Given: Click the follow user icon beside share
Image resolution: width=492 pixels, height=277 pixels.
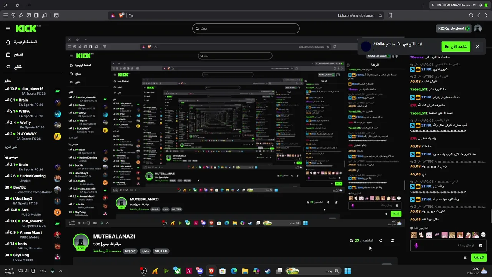Looking at the screenshot, I should 392,240.
